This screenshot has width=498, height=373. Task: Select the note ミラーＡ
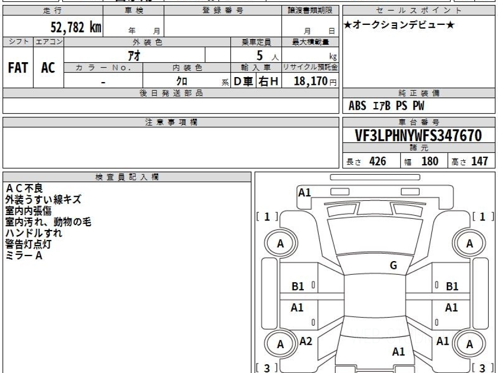pyautogui.click(x=24, y=256)
